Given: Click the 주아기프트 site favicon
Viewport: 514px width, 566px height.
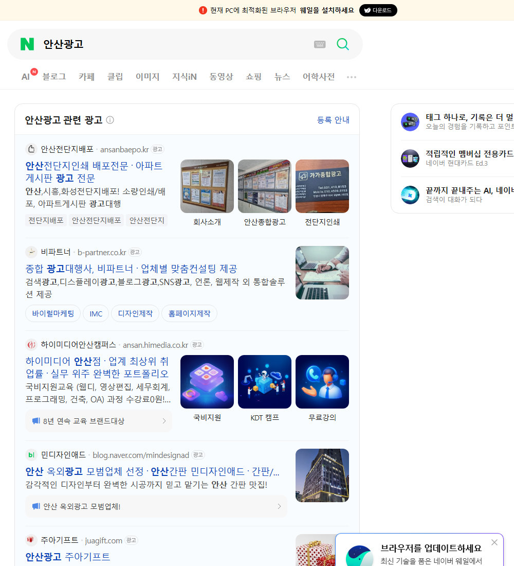Looking at the screenshot, I should [31, 540].
